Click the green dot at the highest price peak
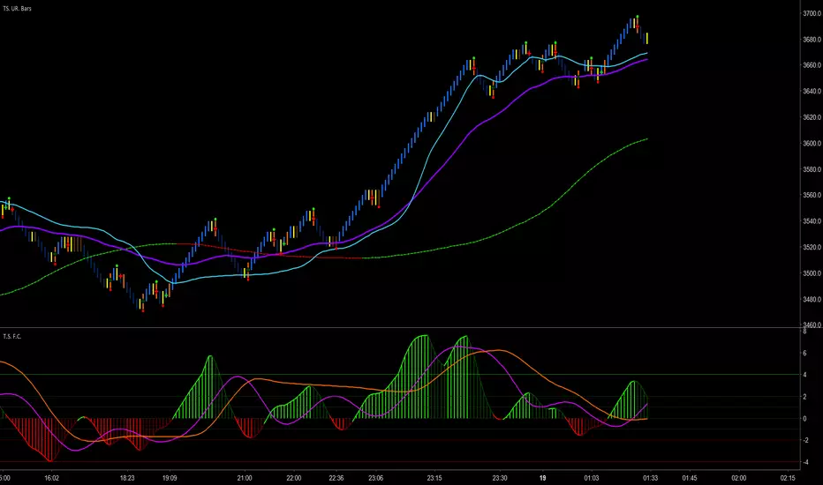Image resolution: width=823 pixels, height=485 pixels. click(637, 16)
